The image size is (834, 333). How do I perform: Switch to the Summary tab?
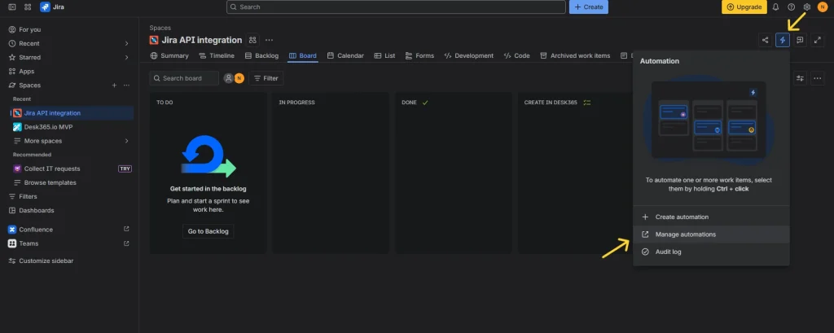[169, 55]
